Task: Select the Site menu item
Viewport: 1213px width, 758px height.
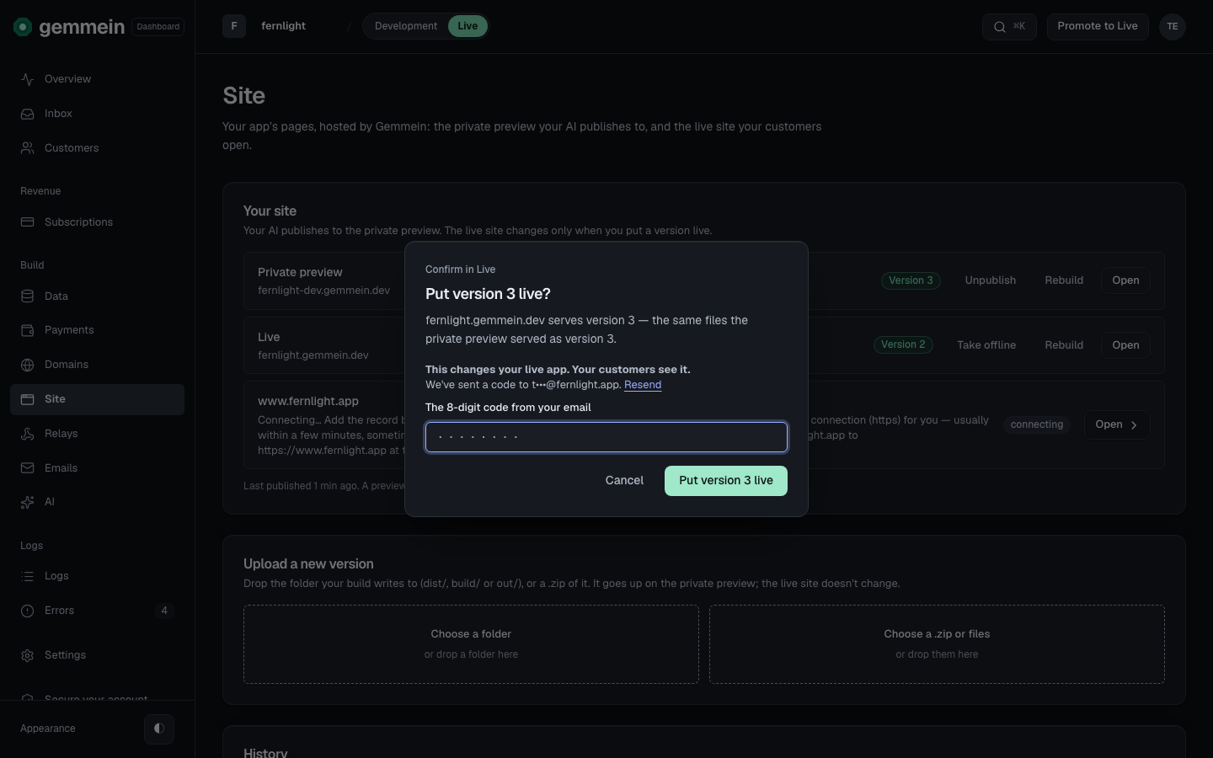Action: point(97,399)
